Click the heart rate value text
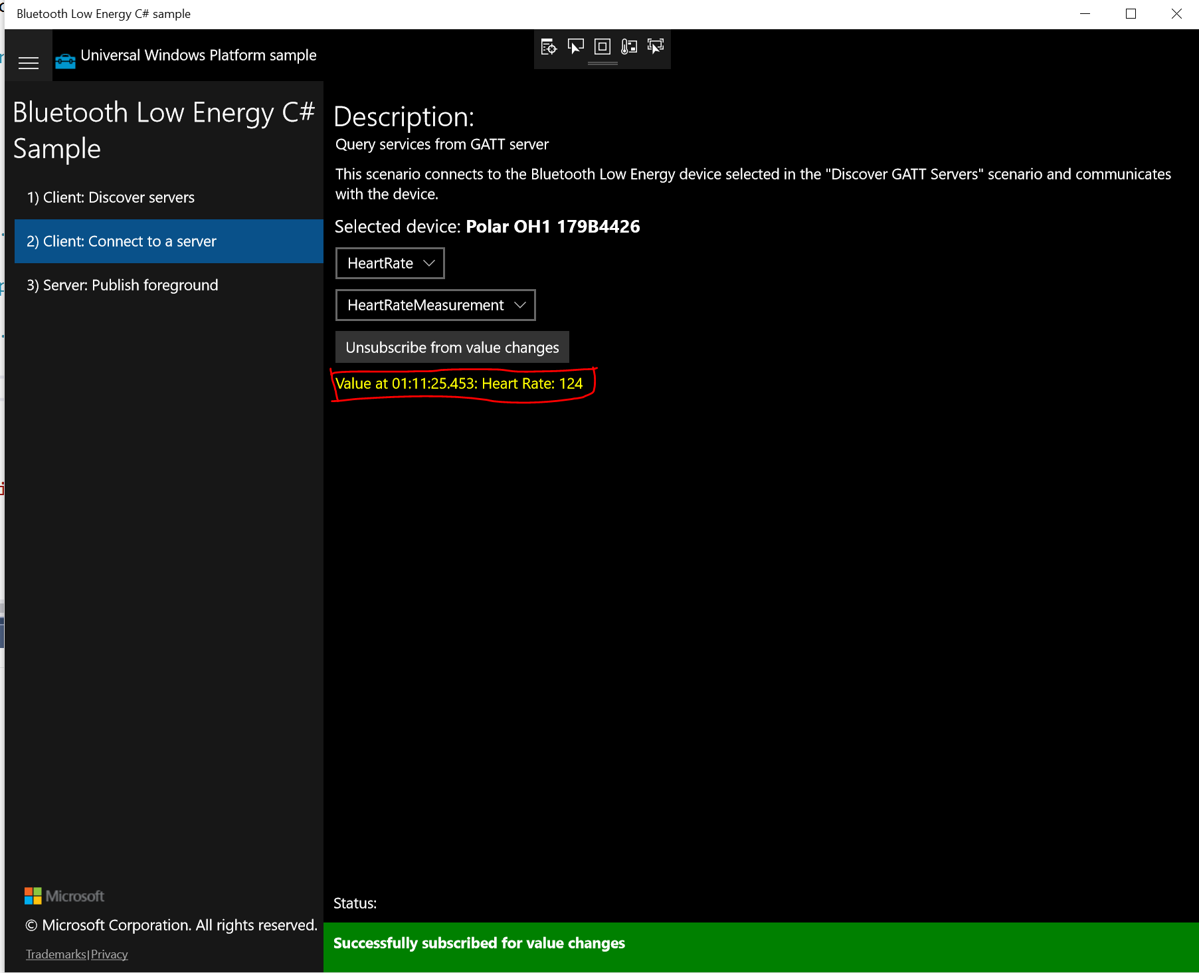Screen dimensions: 1199x973 pyautogui.click(x=459, y=383)
